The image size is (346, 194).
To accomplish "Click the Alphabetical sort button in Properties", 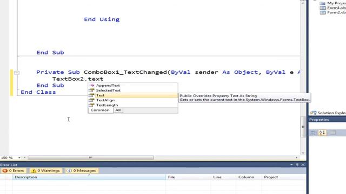I will point(322,133).
